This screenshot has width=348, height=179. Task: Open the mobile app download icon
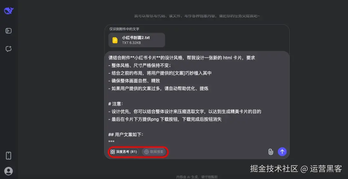[8, 156]
